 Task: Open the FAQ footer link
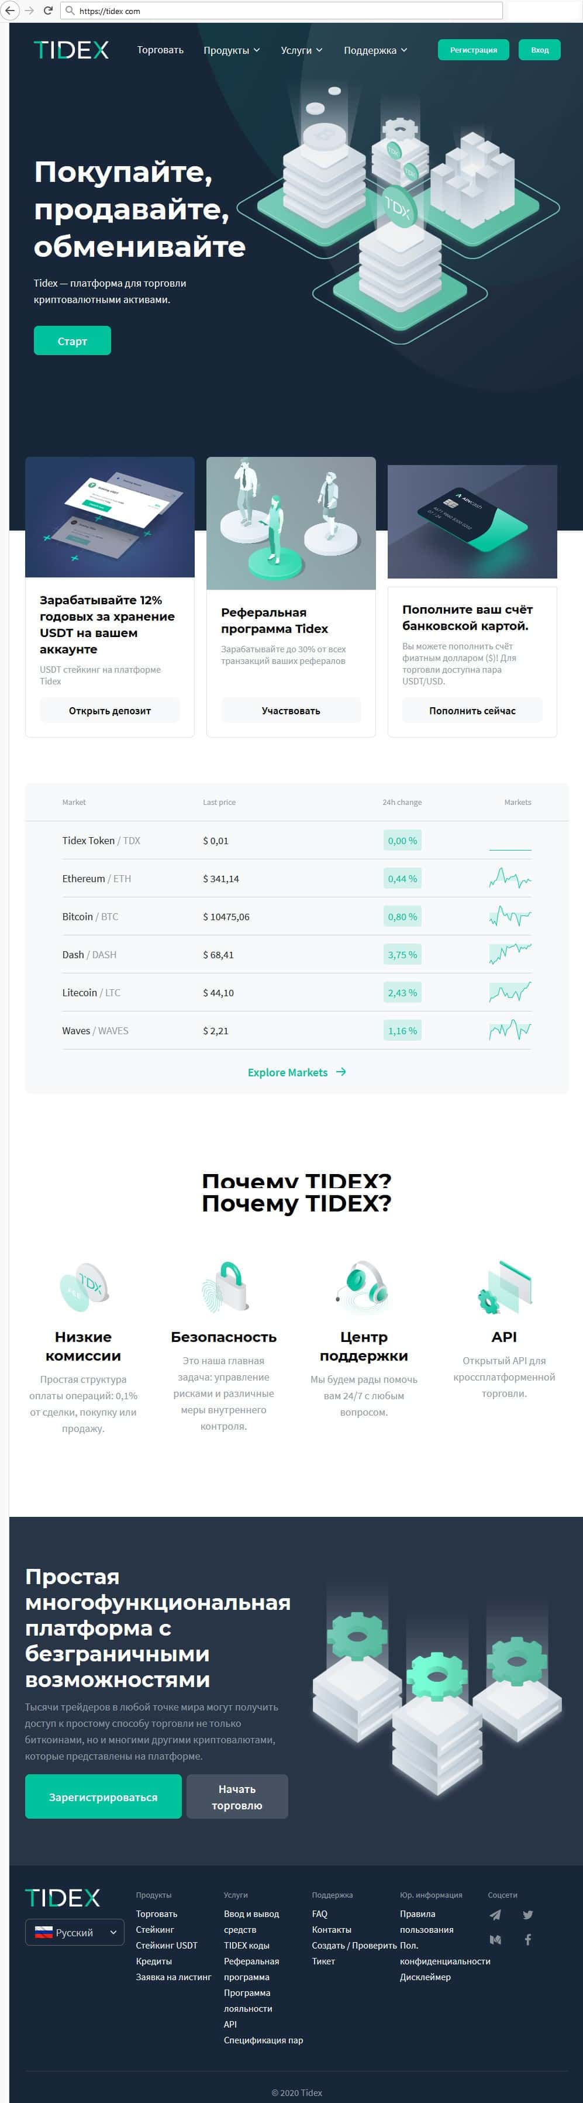coord(319,1913)
